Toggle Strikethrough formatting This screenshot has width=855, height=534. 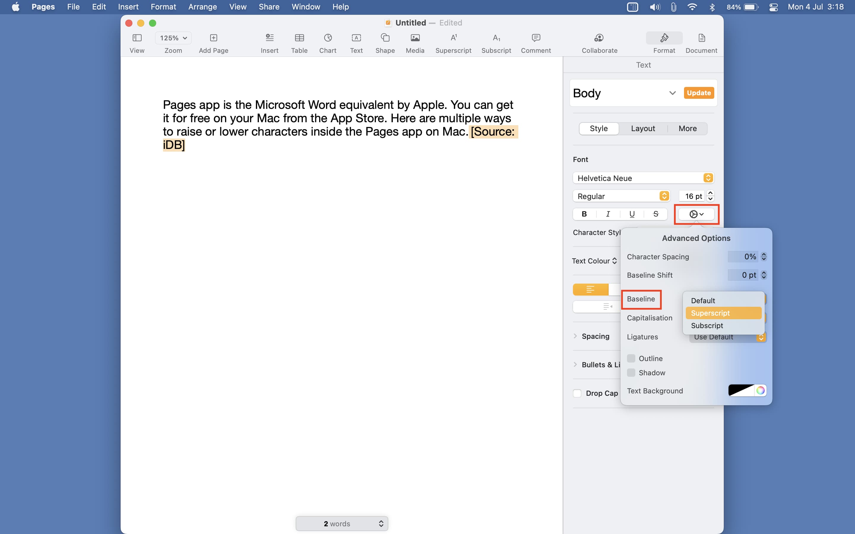(656, 214)
